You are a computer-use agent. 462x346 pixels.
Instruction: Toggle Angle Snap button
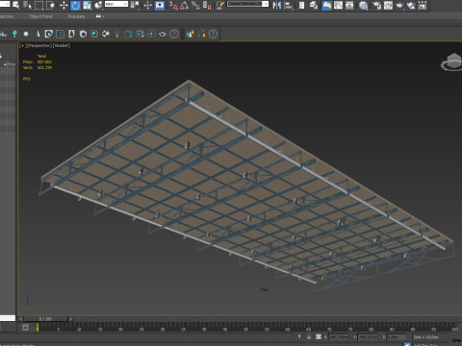185,5
